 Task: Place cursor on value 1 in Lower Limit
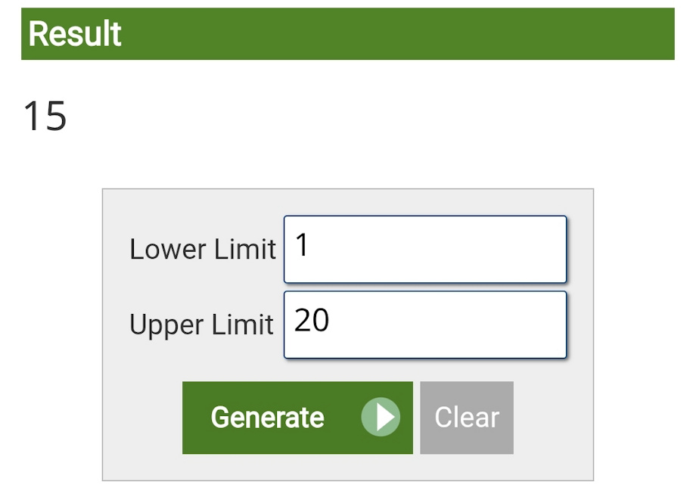302,246
